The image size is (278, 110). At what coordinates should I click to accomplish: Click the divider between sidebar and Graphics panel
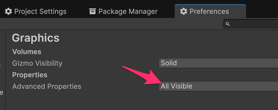[x=6, y=70]
